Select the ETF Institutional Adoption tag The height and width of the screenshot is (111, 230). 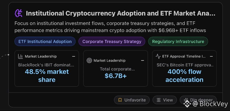pyautogui.click(x=45, y=42)
